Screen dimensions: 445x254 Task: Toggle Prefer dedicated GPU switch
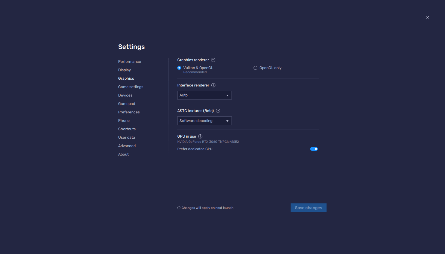pyautogui.click(x=314, y=149)
